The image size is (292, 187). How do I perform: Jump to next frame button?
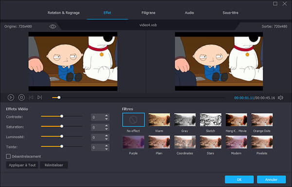pos(40,98)
